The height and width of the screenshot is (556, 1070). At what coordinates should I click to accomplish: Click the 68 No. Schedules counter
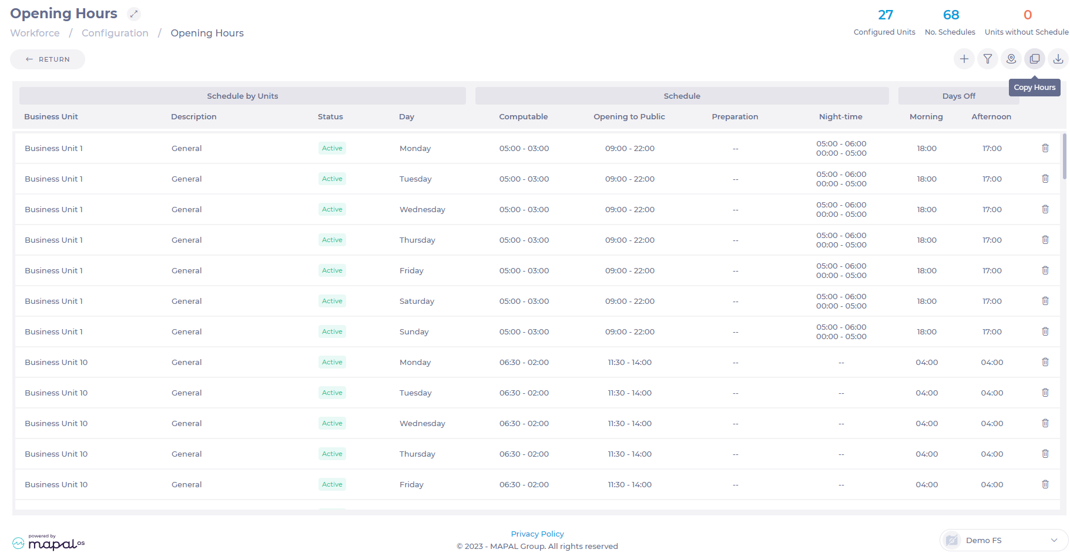click(x=950, y=22)
